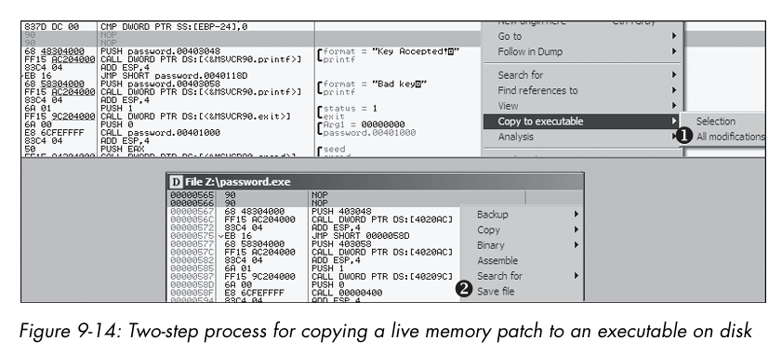Click 'CALL 00000400' in the file window
782x354 pixels.
[x=347, y=293]
